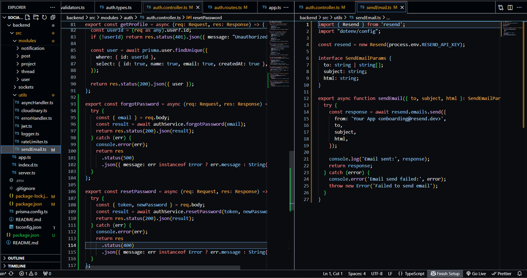Close the sendEmail.ts editor tab
This screenshot has height=278, width=527.
pos(402,8)
